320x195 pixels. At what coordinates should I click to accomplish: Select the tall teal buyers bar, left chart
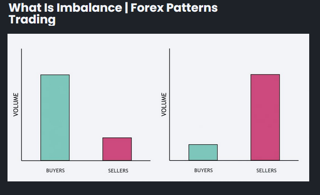point(55,117)
